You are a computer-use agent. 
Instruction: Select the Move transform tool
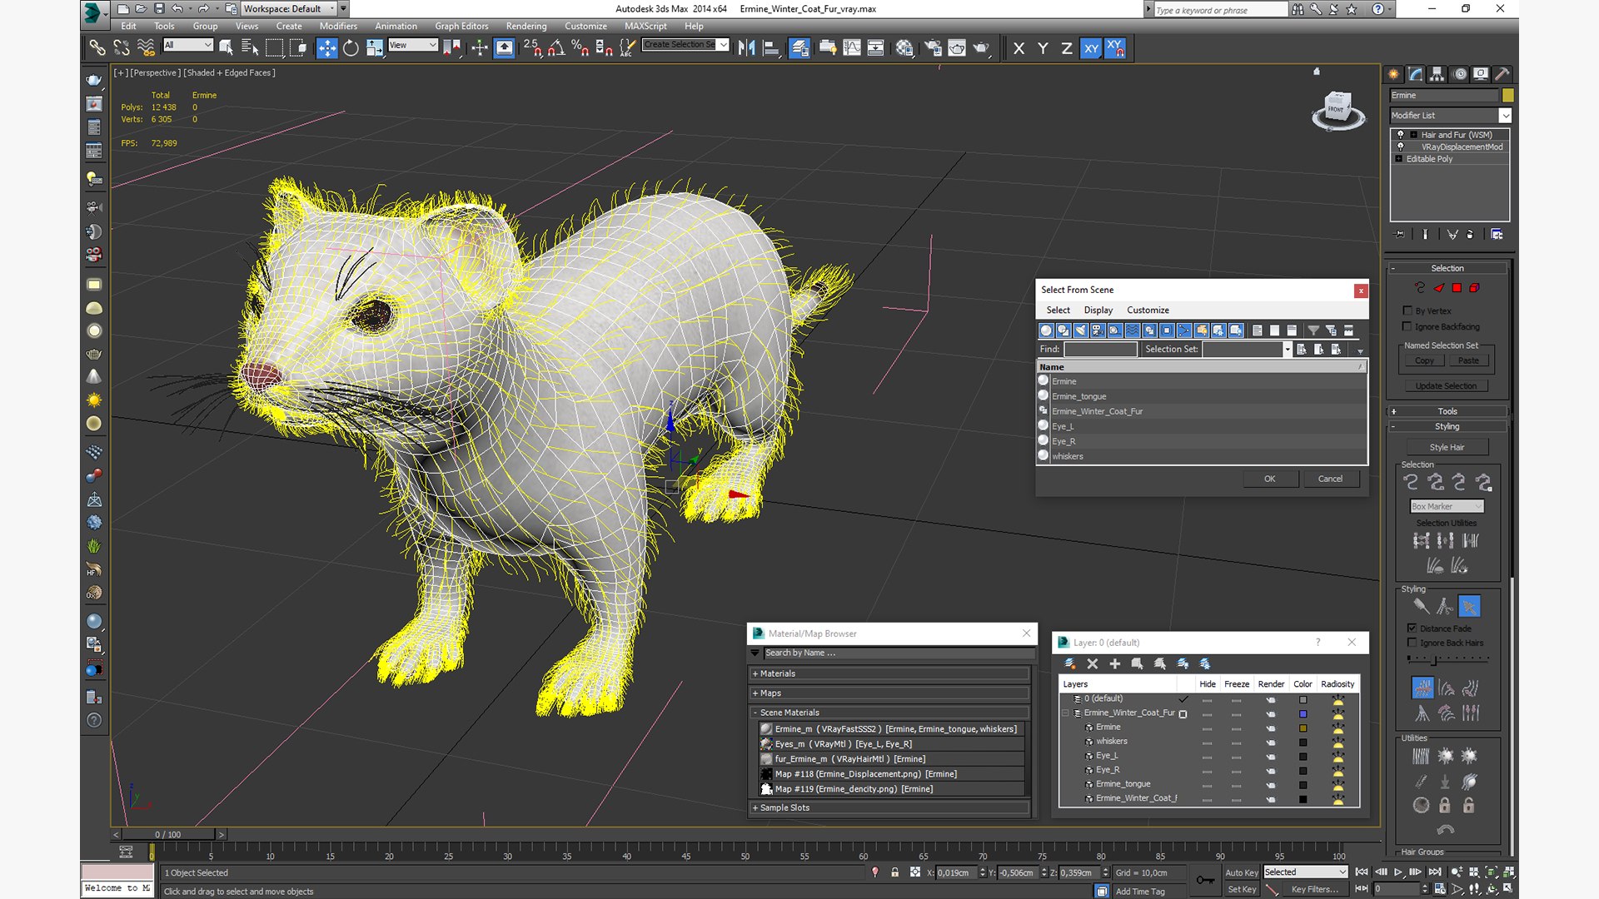(326, 48)
